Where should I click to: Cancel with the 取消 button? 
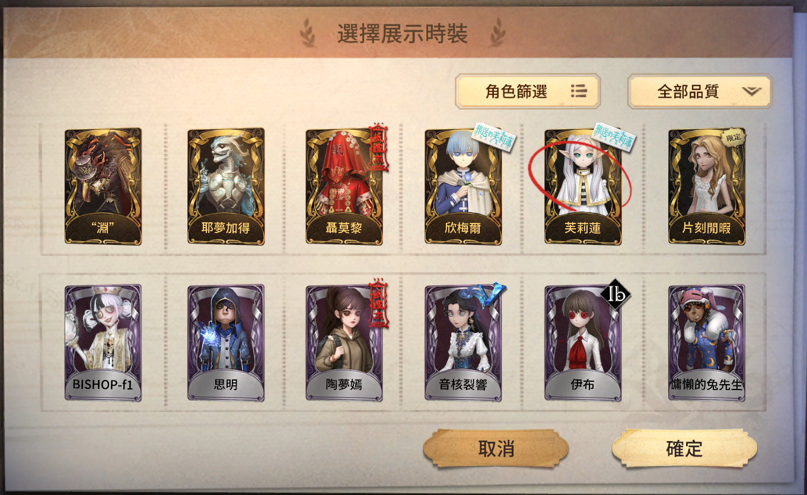pos(496,449)
